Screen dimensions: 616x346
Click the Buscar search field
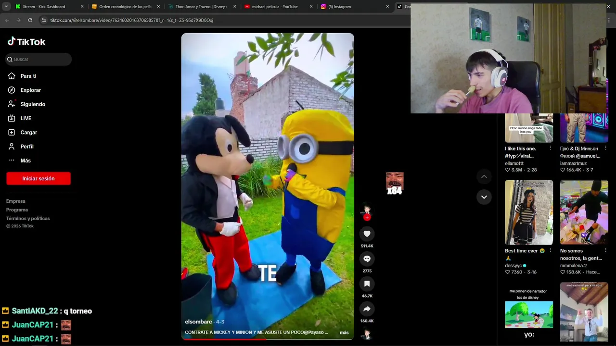pos(38,59)
